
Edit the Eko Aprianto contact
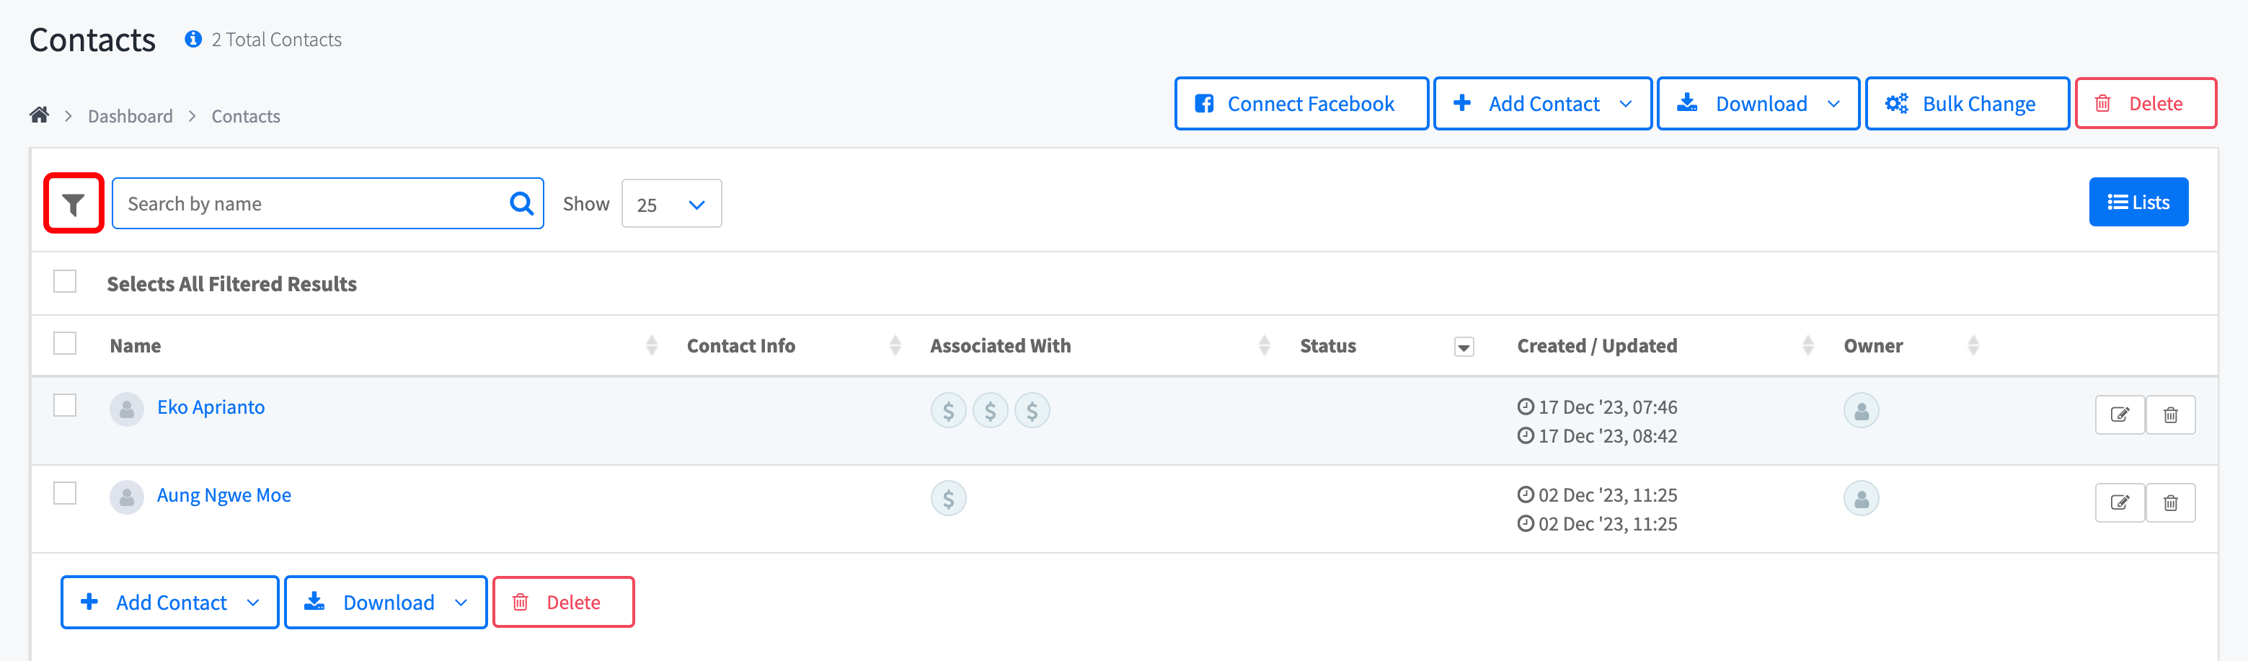point(2120,414)
